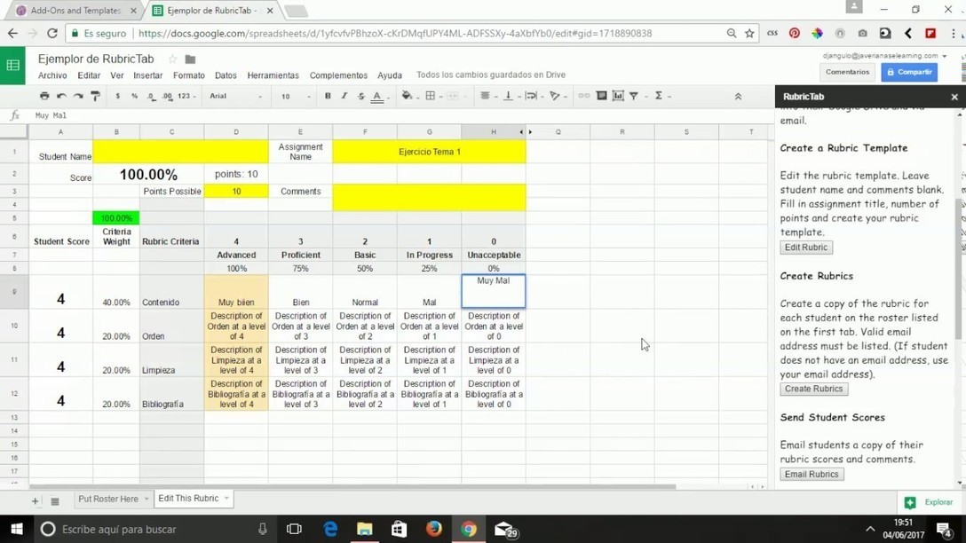Toggle bold formatting
The height and width of the screenshot is (543, 966).
click(328, 96)
